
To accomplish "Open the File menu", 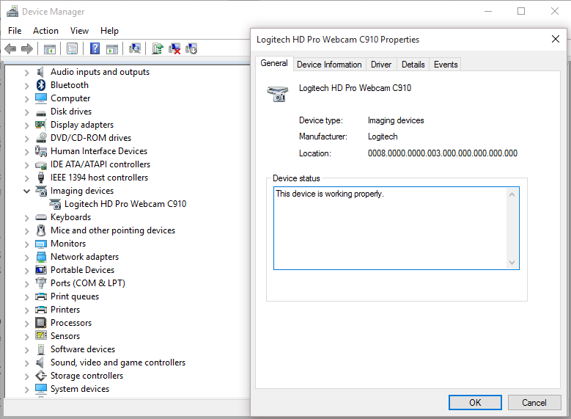I will tap(15, 31).
